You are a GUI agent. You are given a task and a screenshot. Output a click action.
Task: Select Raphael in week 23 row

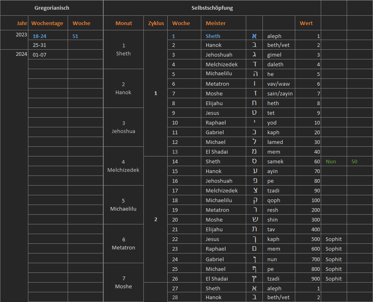[x=224, y=249]
